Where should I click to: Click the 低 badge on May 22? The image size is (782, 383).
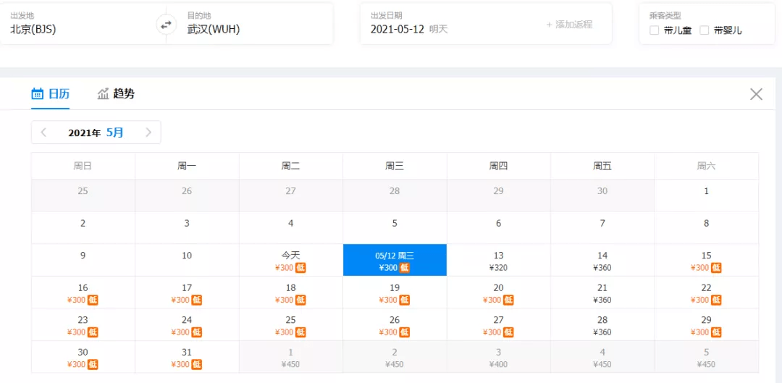coord(715,300)
